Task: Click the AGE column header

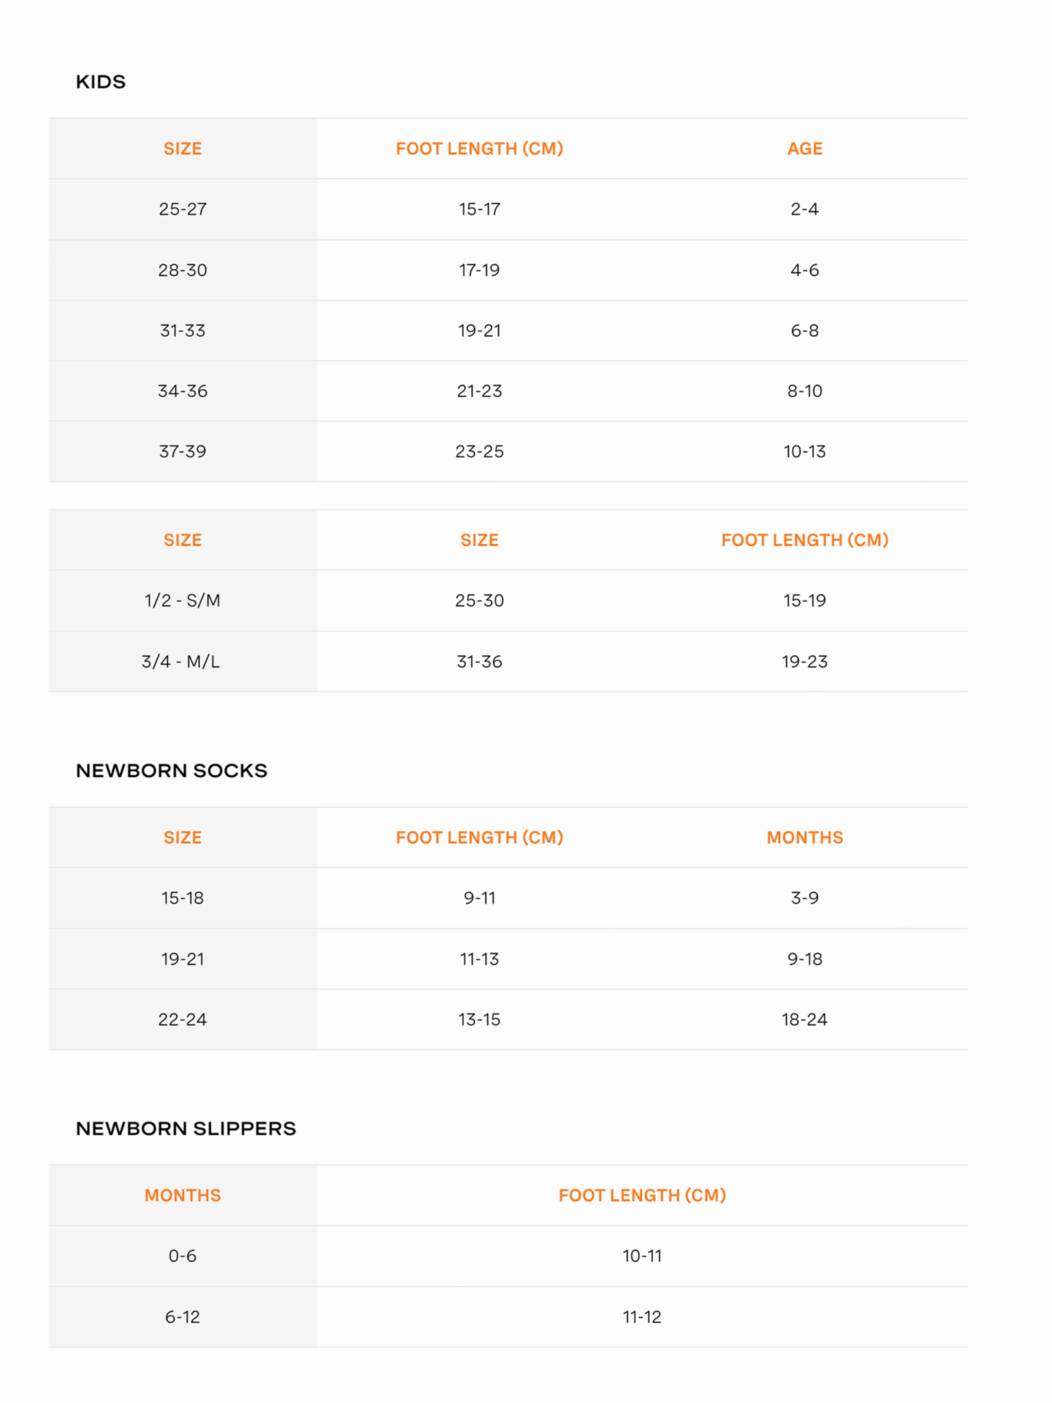Action: (x=804, y=149)
